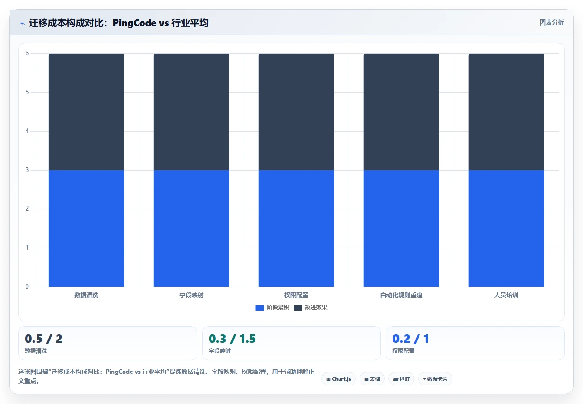Viewport: 583px width, 404px height.
Task: Click the blue 阶段累积 legend swatch
Action: coord(260,308)
